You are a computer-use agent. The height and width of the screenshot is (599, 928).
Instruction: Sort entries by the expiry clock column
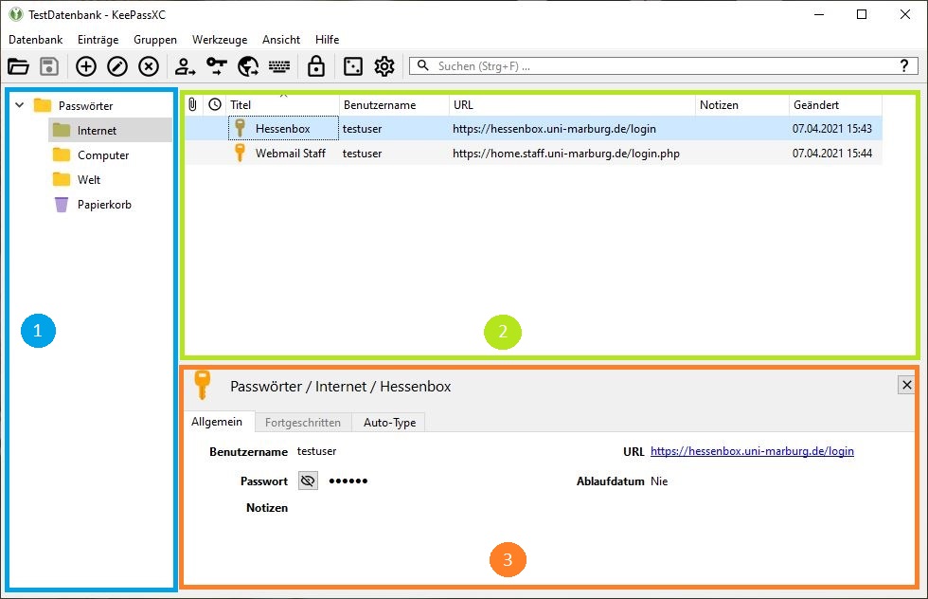215,105
